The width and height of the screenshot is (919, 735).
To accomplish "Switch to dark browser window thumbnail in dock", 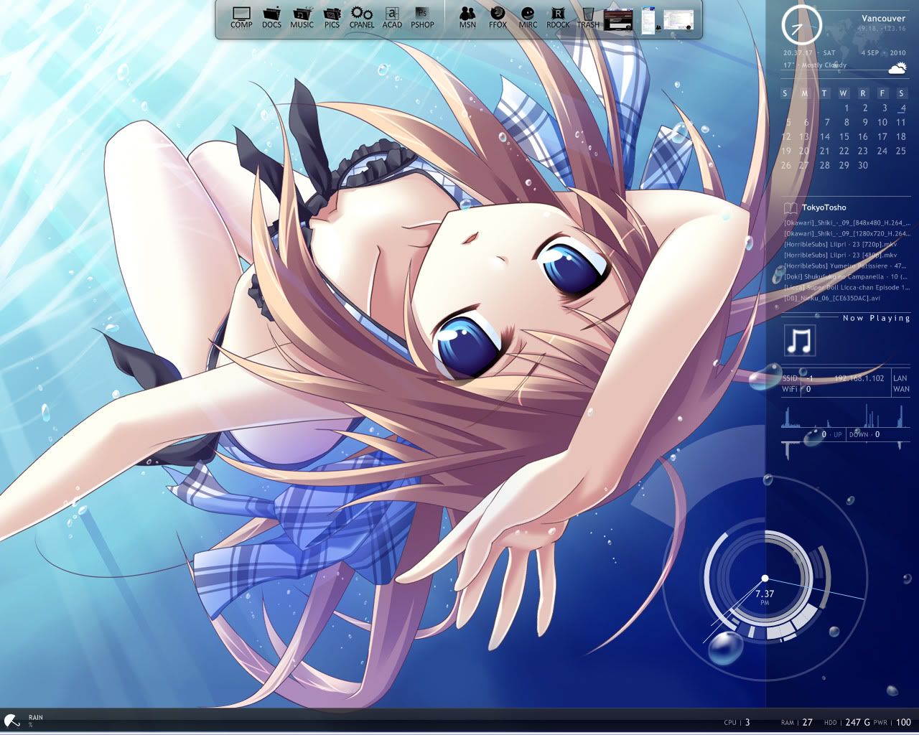I will 617,19.
